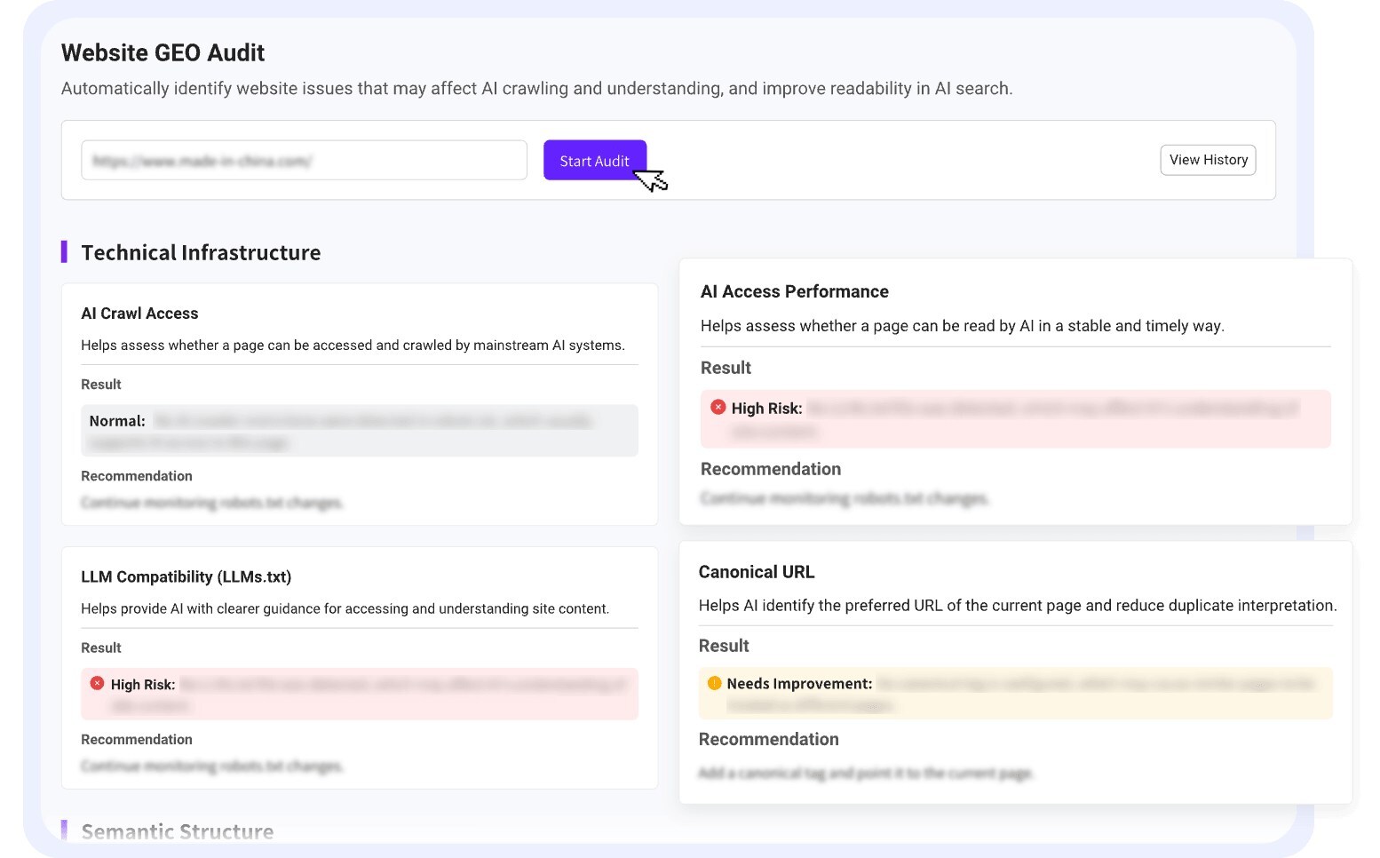Click the Normal result box in AI Crawl Access
Screen dimensions: 1380x858
(360, 431)
